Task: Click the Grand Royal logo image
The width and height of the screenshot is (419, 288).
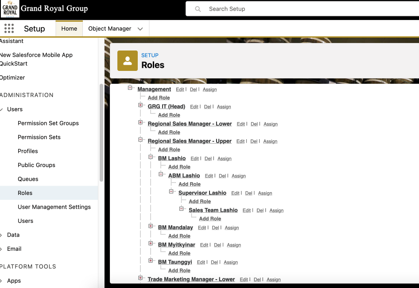Action: click(x=10, y=9)
